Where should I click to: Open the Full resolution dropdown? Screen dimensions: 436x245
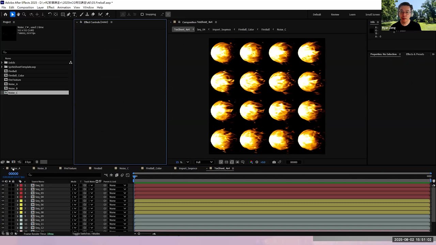(204, 162)
